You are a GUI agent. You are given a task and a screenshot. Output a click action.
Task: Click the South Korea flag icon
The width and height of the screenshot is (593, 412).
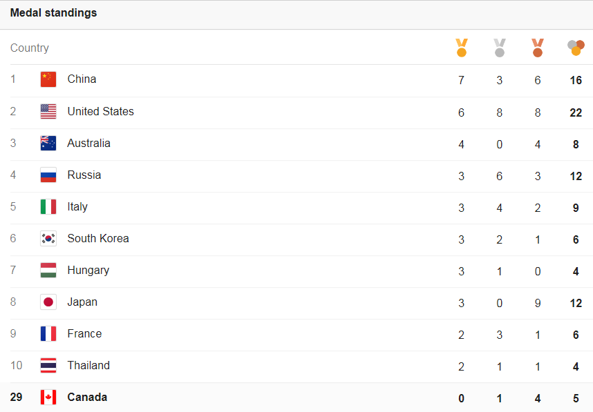[48, 238]
